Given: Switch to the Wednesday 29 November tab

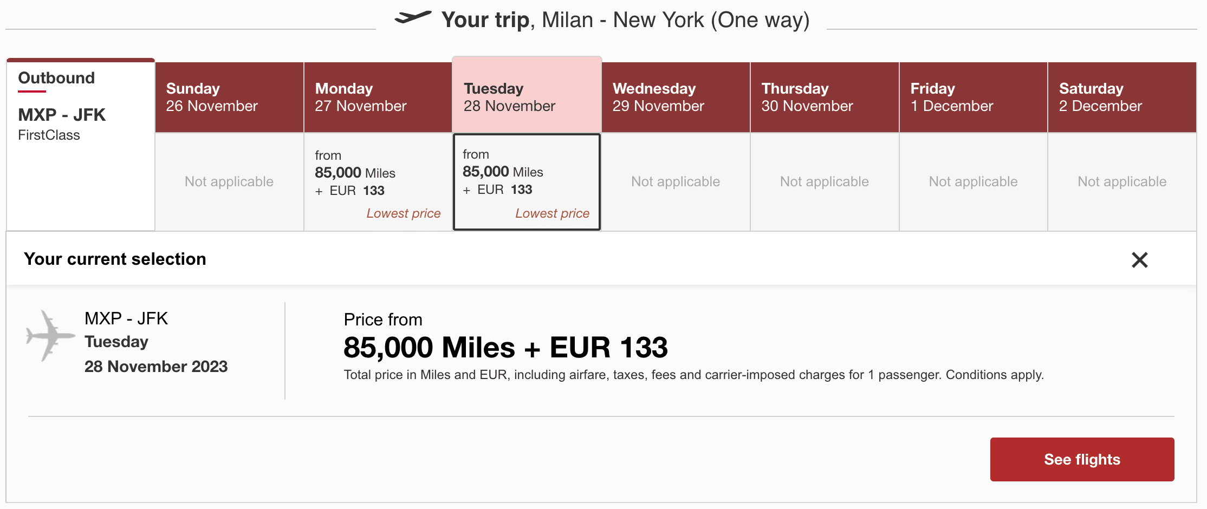Looking at the screenshot, I should tap(676, 97).
